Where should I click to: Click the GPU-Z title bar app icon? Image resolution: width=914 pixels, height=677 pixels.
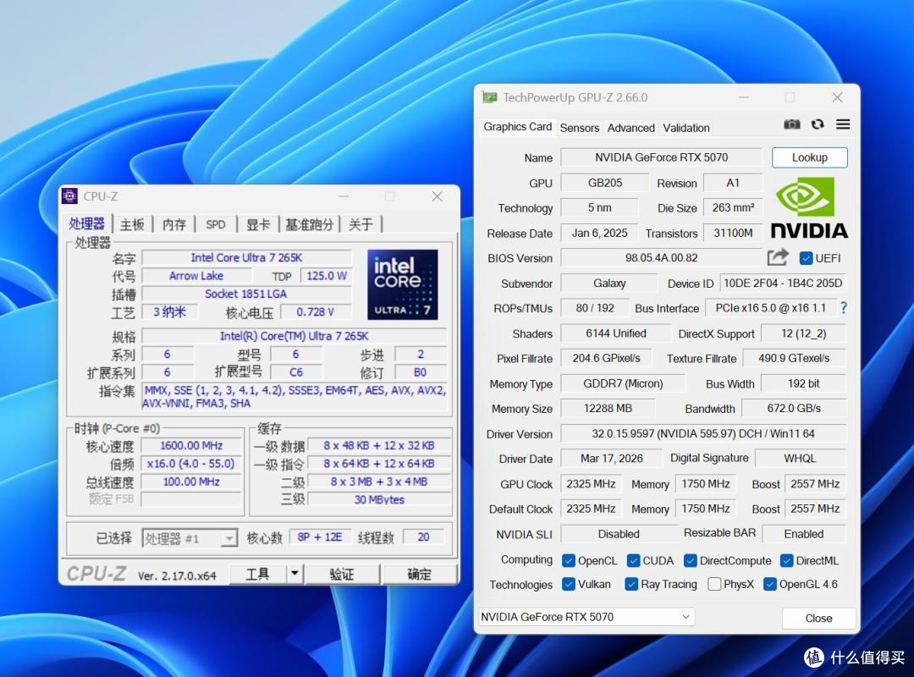coord(490,97)
